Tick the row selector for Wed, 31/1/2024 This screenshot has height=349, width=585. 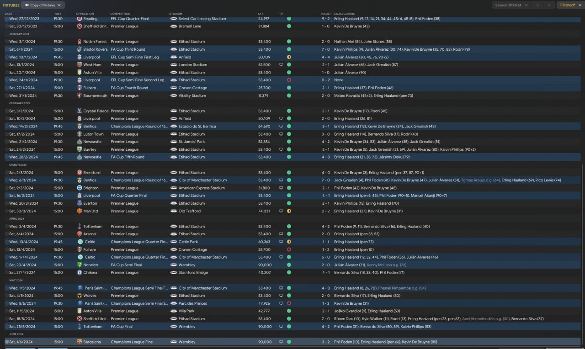(6, 95)
